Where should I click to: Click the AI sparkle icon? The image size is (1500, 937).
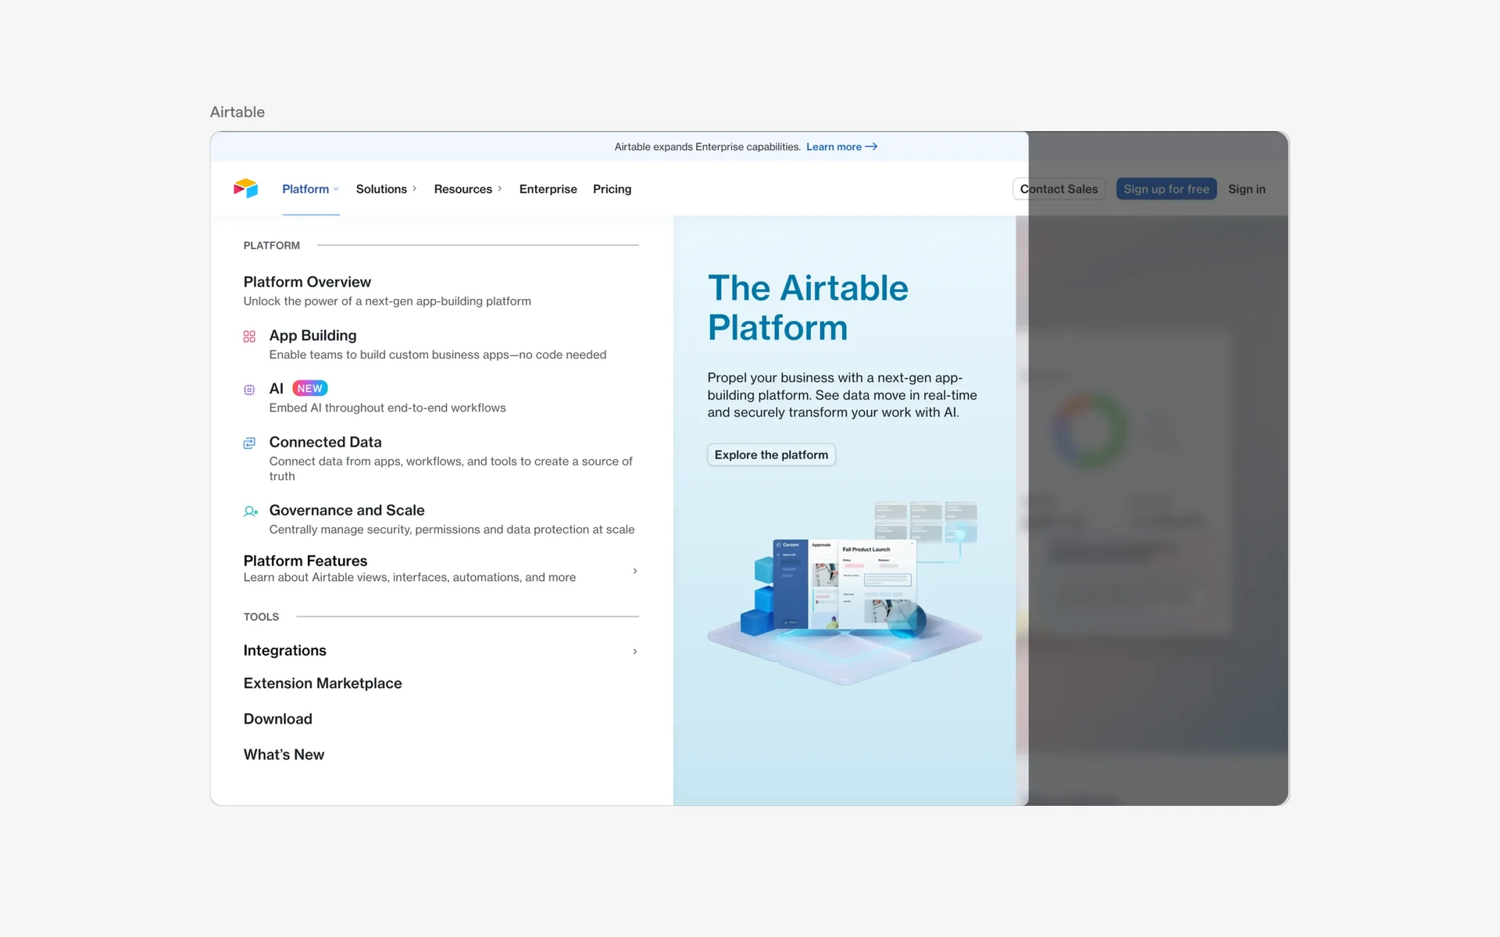point(249,390)
